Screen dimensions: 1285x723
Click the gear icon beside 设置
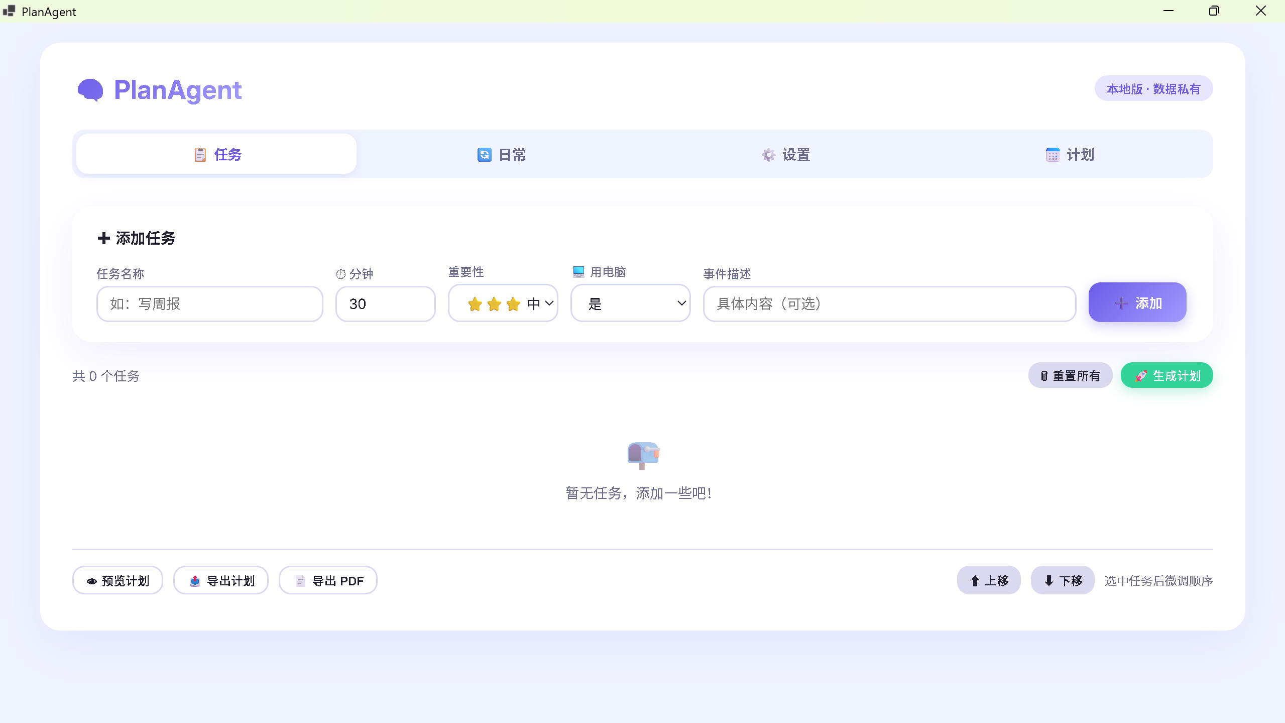[x=768, y=155]
